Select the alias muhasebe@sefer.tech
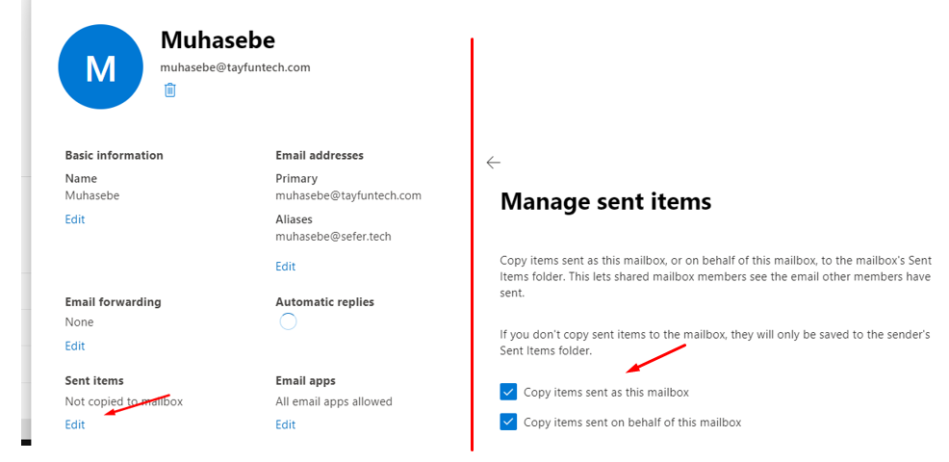Viewport: 949px width, 462px height. pos(333,236)
